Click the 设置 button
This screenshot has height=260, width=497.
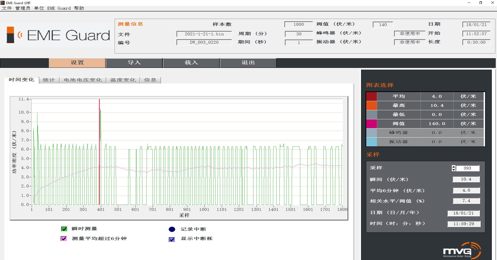click(77, 63)
